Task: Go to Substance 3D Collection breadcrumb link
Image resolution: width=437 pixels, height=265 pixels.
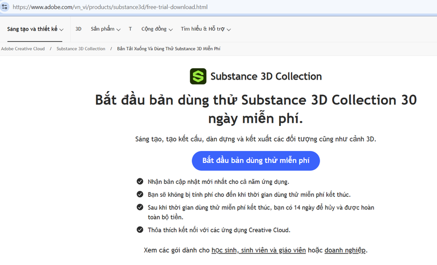Action: pyautogui.click(x=81, y=49)
